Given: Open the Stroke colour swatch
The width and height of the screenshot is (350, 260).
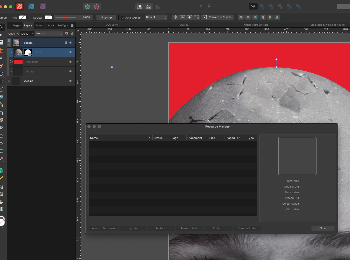Looking at the screenshot, I should tap(48, 17).
